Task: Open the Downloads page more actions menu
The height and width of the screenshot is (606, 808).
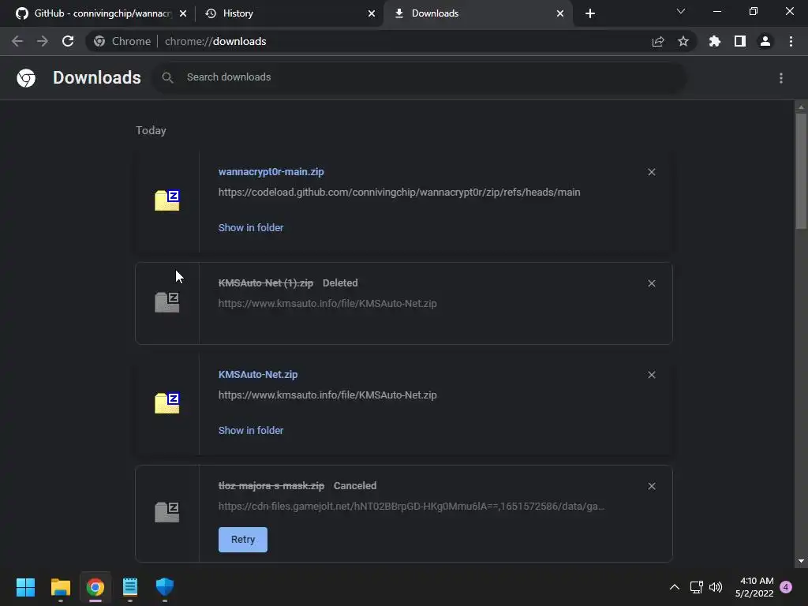Action: 781,78
